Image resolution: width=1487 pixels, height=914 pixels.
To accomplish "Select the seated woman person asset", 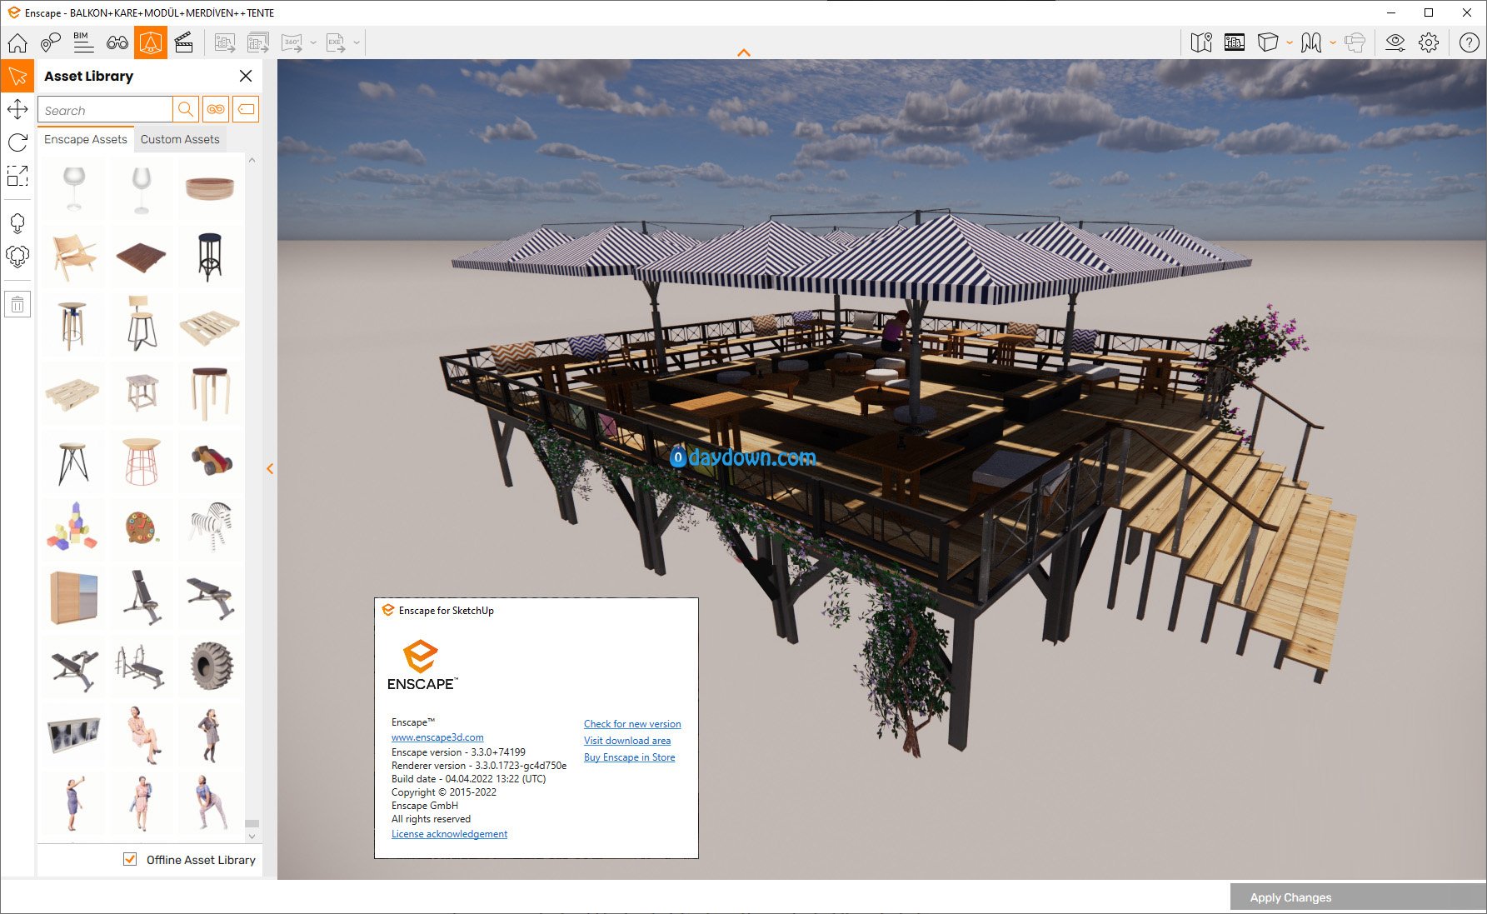I will click(142, 734).
